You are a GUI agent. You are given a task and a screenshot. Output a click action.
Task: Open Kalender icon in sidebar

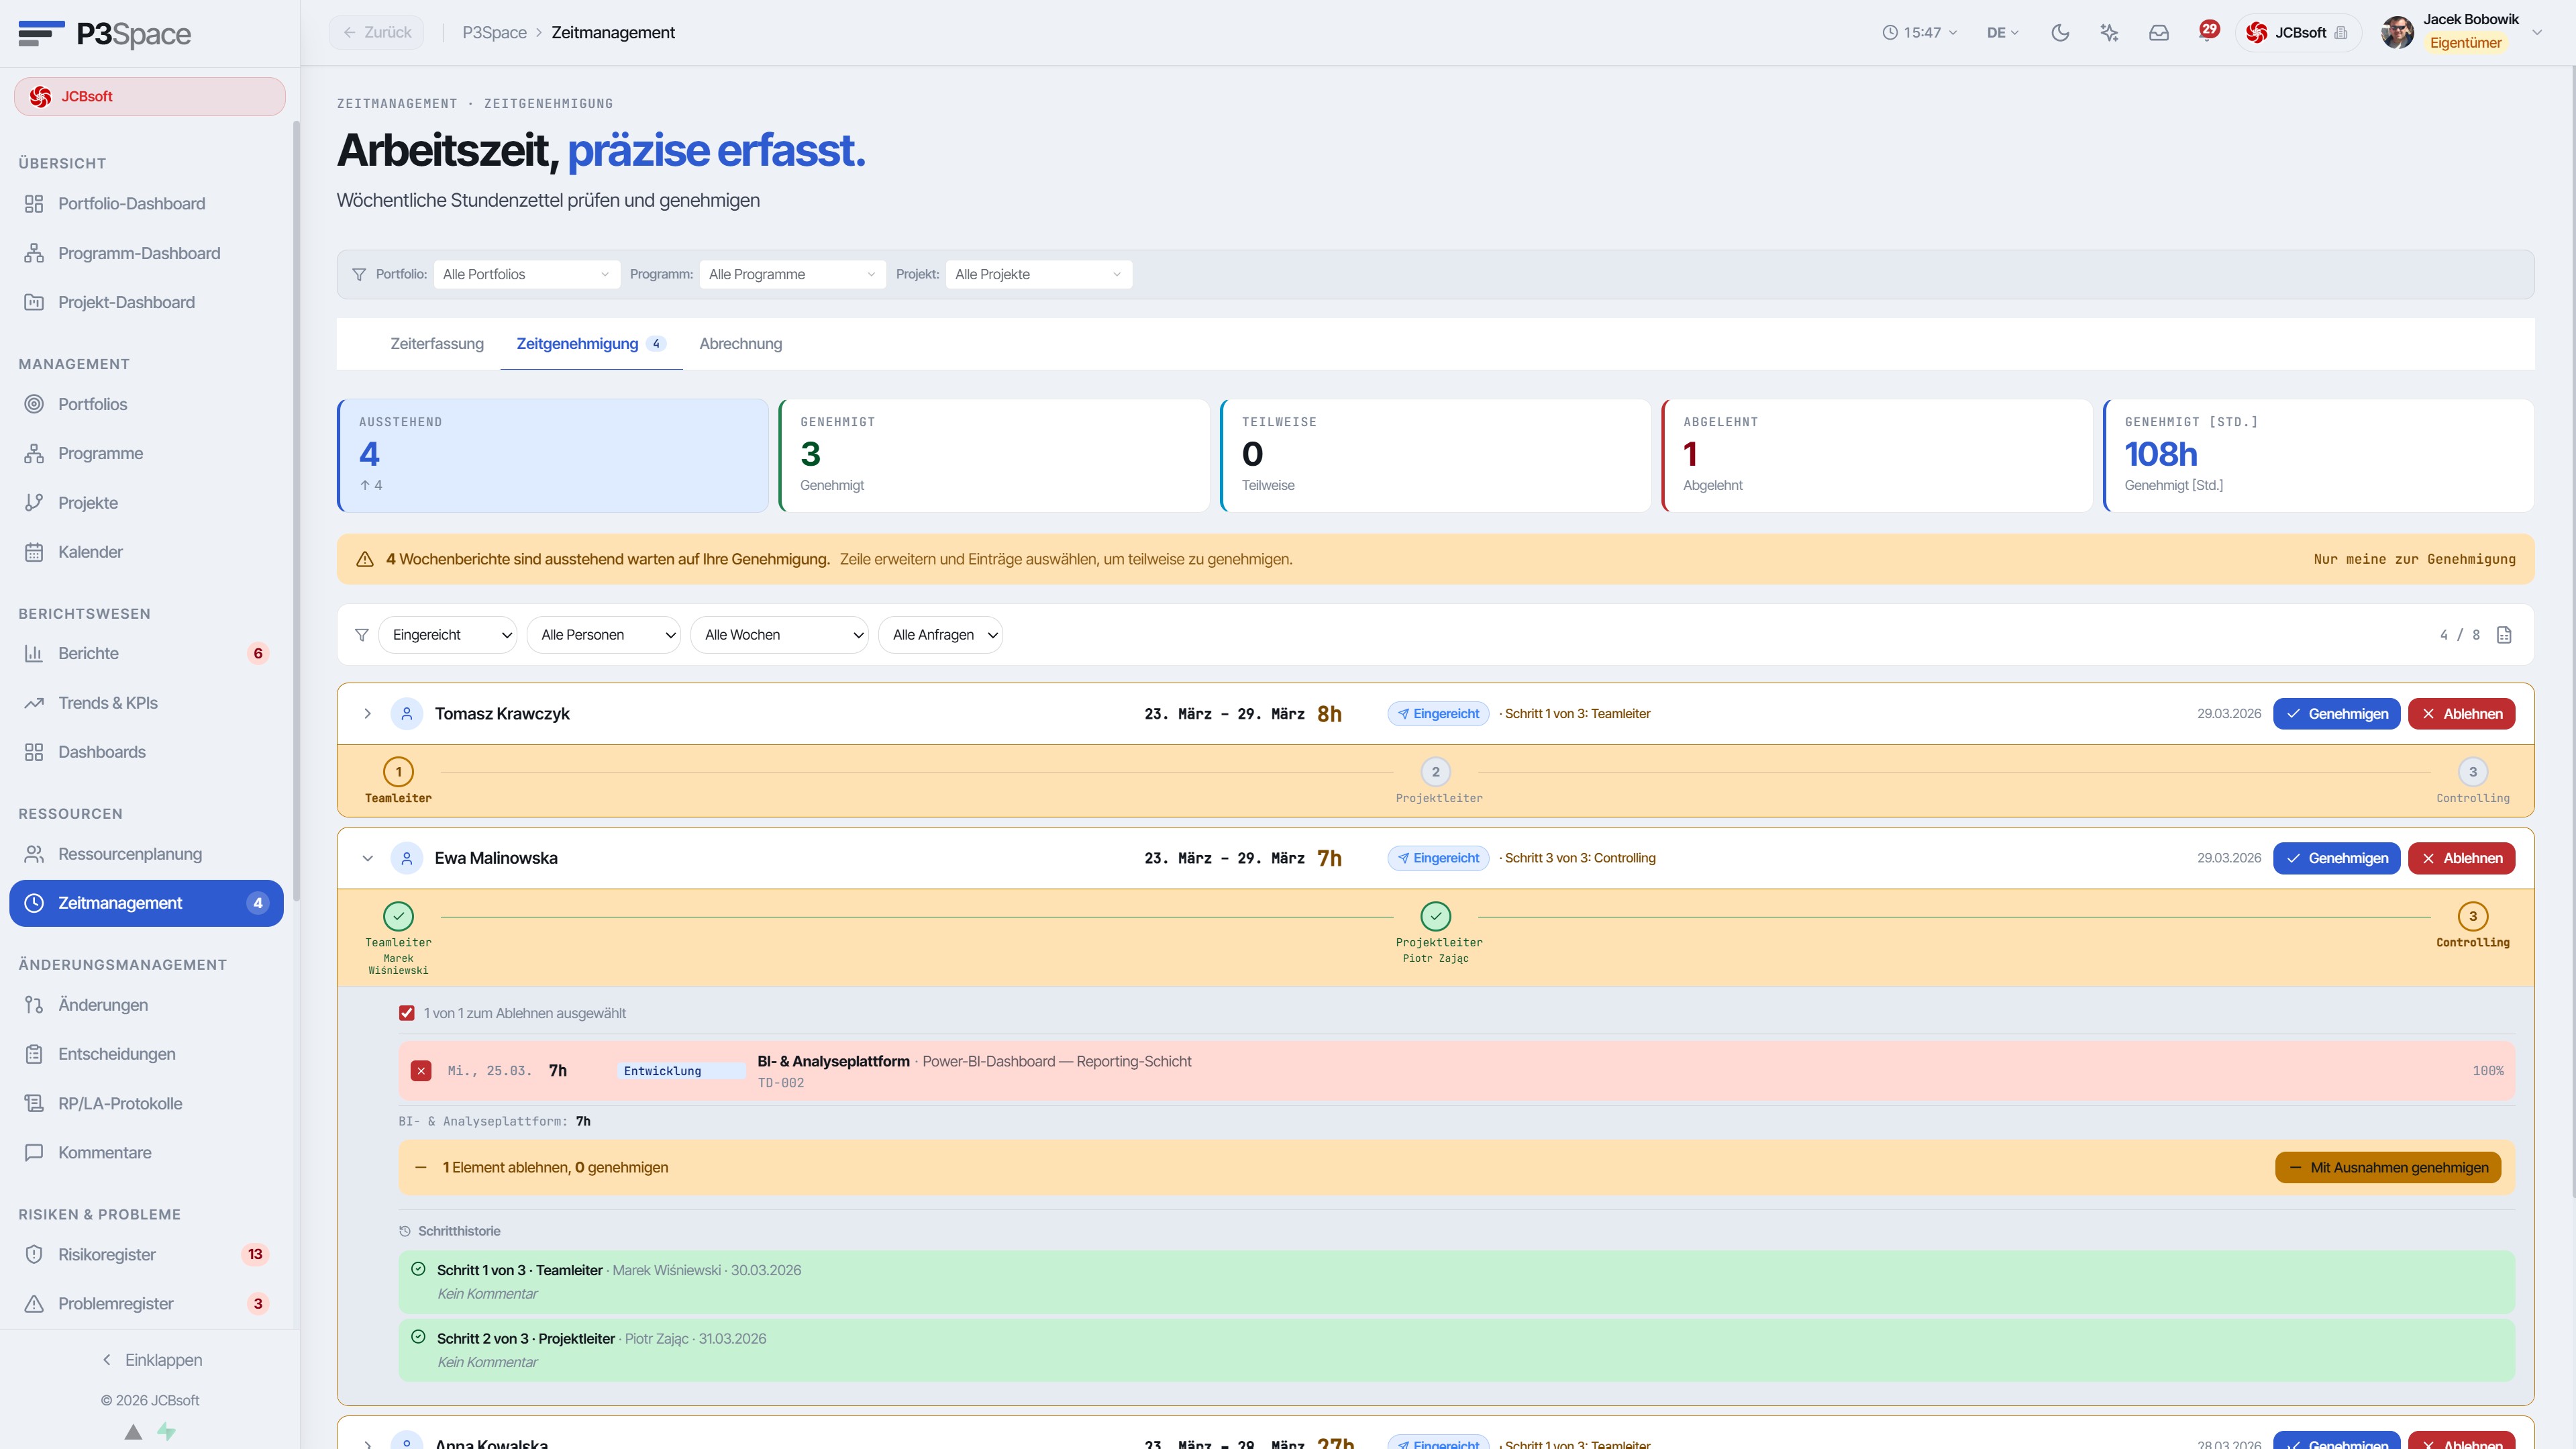(34, 552)
